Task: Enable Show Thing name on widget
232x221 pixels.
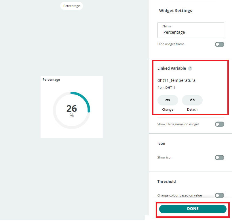Action: click(219, 124)
